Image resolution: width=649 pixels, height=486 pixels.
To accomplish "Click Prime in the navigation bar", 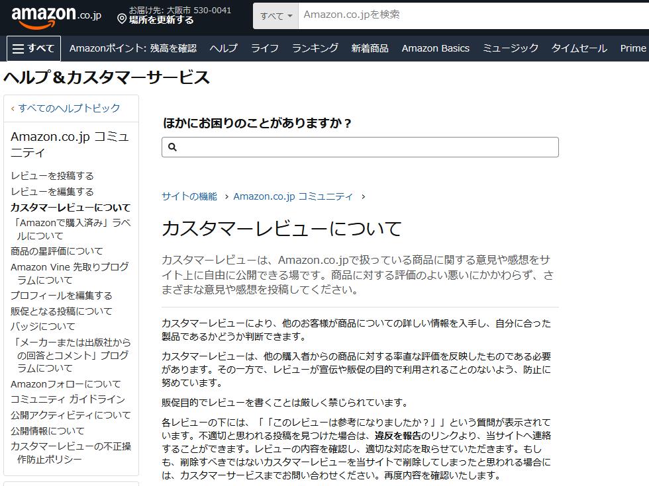I will (x=632, y=48).
